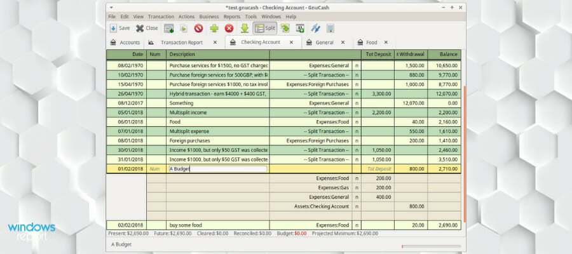Click the 'A Budget' description input field
The height and width of the screenshot is (254, 572).
pyautogui.click(x=218, y=169)
